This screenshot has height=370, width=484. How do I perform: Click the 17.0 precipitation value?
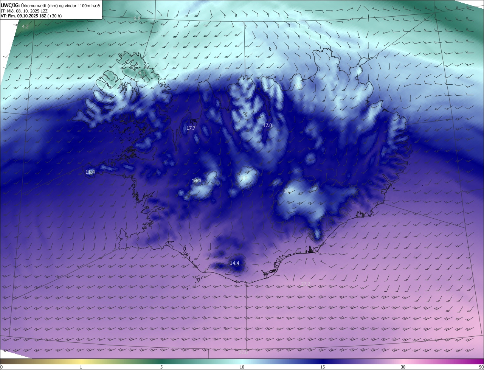click(x=267, y=125)
